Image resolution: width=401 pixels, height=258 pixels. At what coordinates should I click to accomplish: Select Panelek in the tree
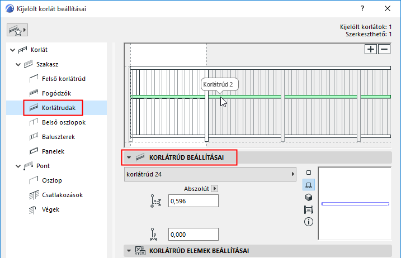[x=53, y=151]
